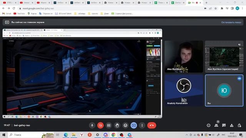This screenshot has height=138, width=246.
Task: Leave the call with the red hang-up button
Action: [151, 125]
